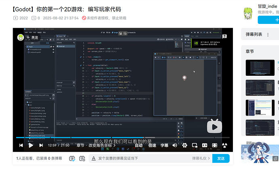Open the 字幕 subtitle menu
Viewport: 279px width, 169px height.
point(164,145)
